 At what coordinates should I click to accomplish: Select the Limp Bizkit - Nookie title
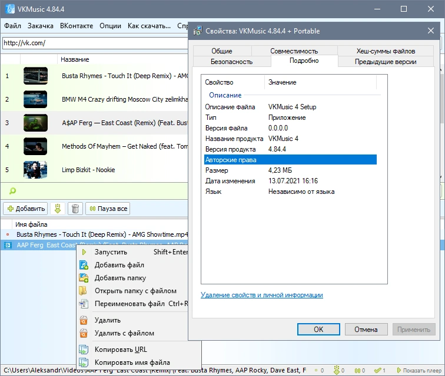[x=88, y=170]
